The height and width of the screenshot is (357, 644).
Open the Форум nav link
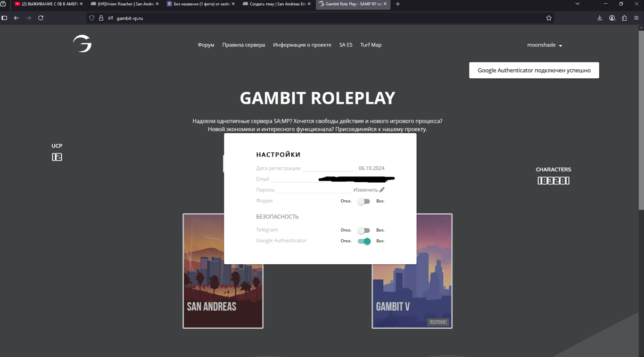click(x=206, y=45)
